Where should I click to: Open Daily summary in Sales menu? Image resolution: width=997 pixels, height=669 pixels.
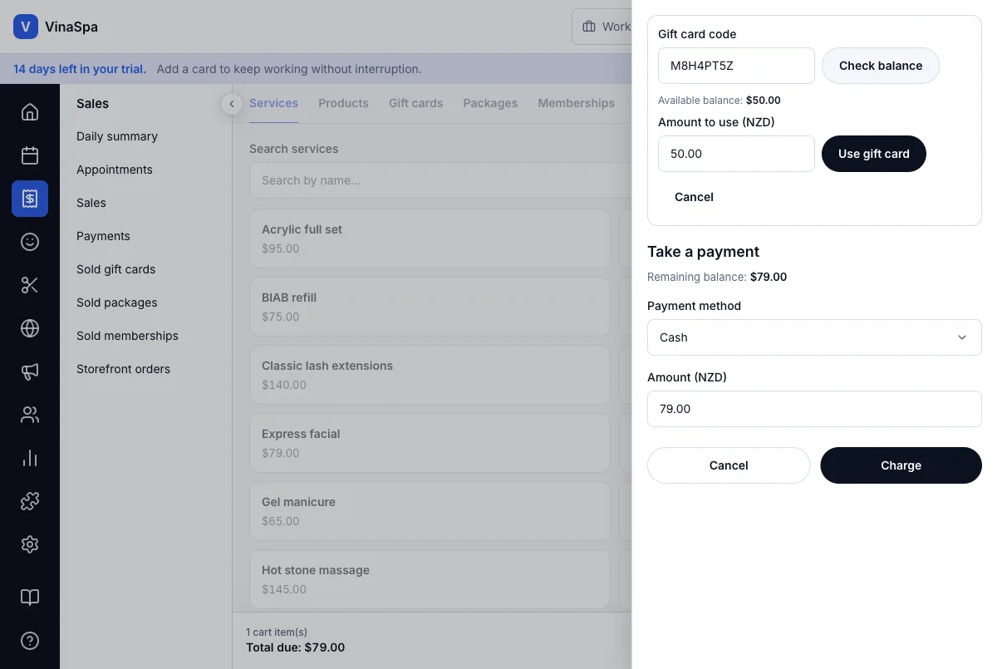117,136
